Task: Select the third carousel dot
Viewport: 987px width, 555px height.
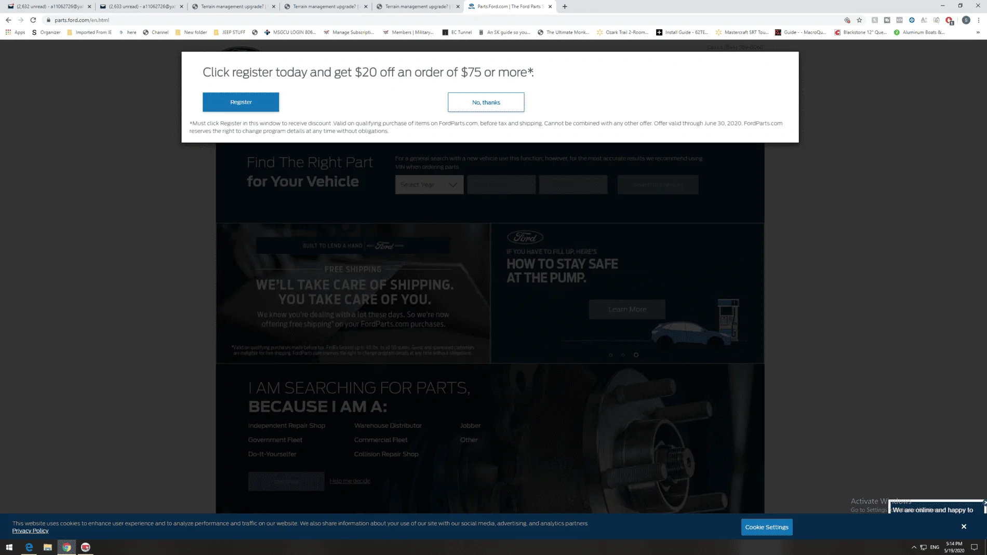Action: pyautogui.click(x=636, y=355)
